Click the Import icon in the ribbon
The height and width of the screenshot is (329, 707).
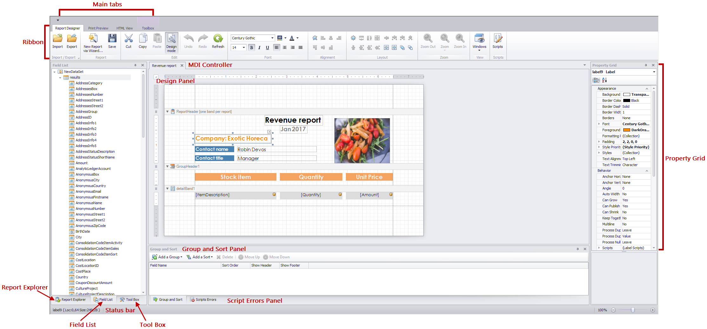(x=57, y=39)
